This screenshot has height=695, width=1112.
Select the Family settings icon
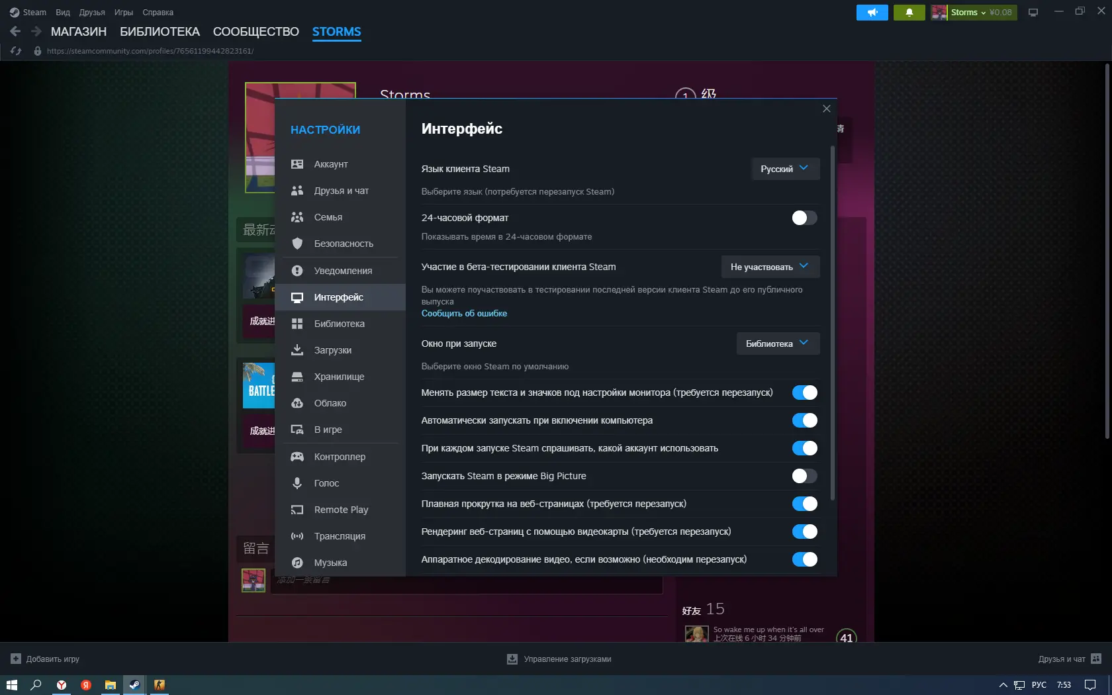click(x=297, y=217)
